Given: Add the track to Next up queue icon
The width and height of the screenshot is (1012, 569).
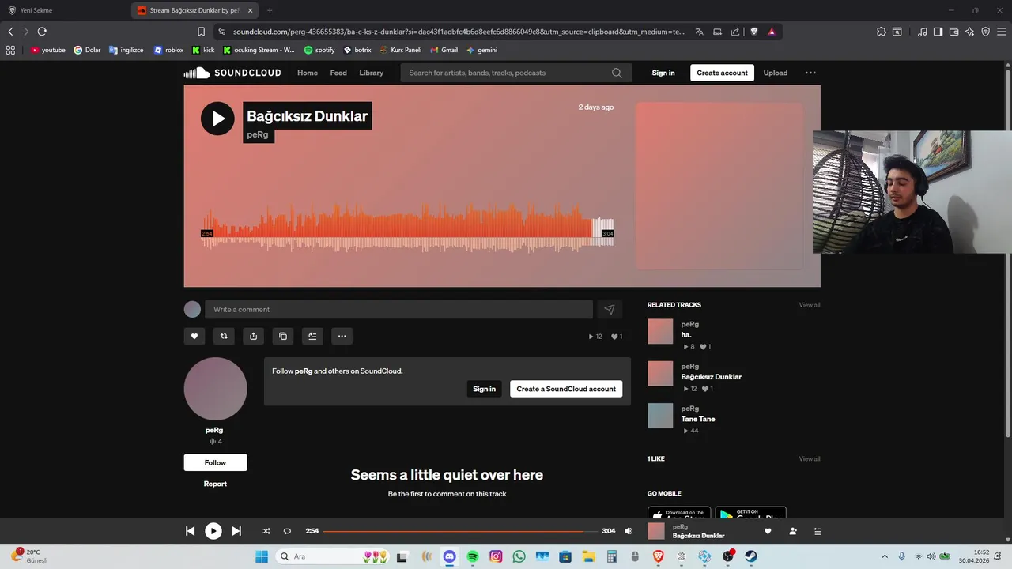Looking at the screenshot, I should pos(312,336).
